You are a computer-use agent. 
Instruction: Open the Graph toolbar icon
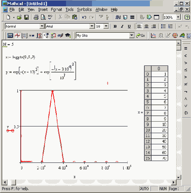17,36
